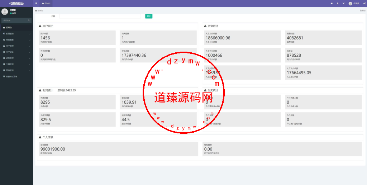Click the search icon in sidebar search box
Viewport: 367px width, 185px height.
tap(29, 20)
